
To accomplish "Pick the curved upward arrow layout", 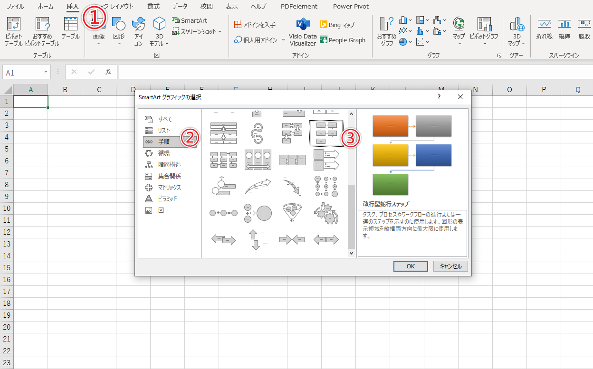I will [258, 187].
